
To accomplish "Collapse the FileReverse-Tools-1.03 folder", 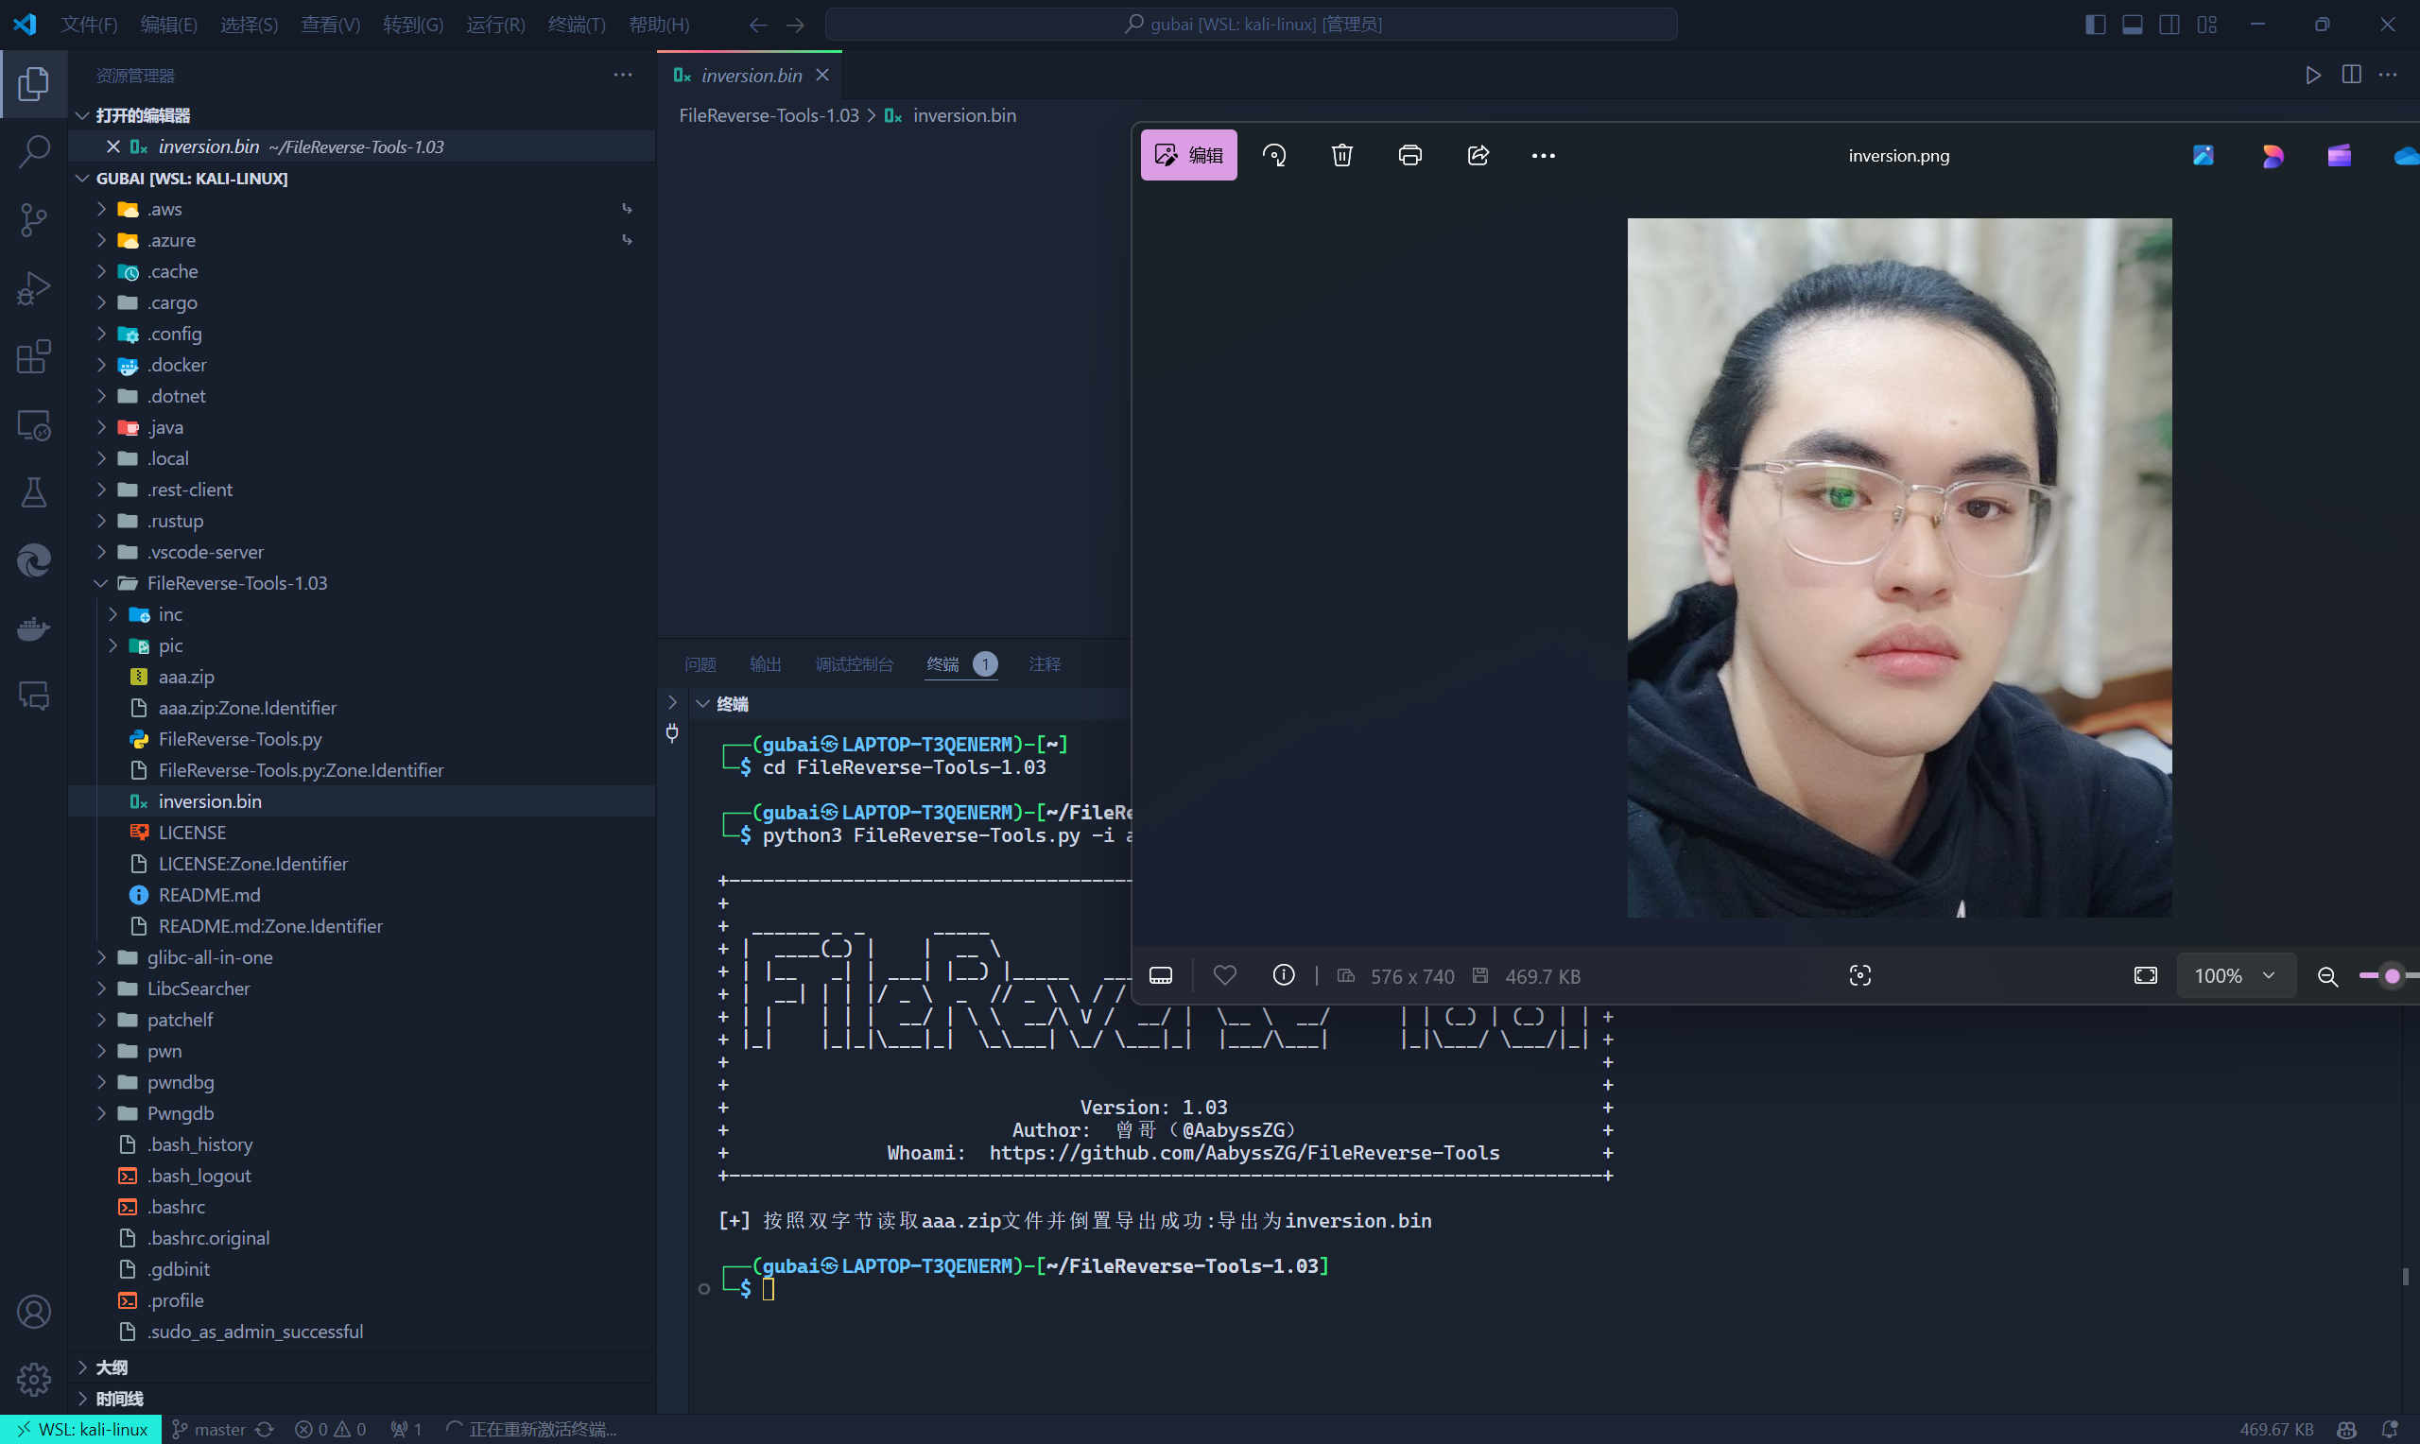I will [101, 583].
